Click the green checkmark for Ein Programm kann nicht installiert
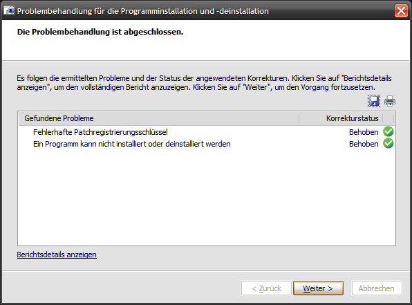 [388, 144]
